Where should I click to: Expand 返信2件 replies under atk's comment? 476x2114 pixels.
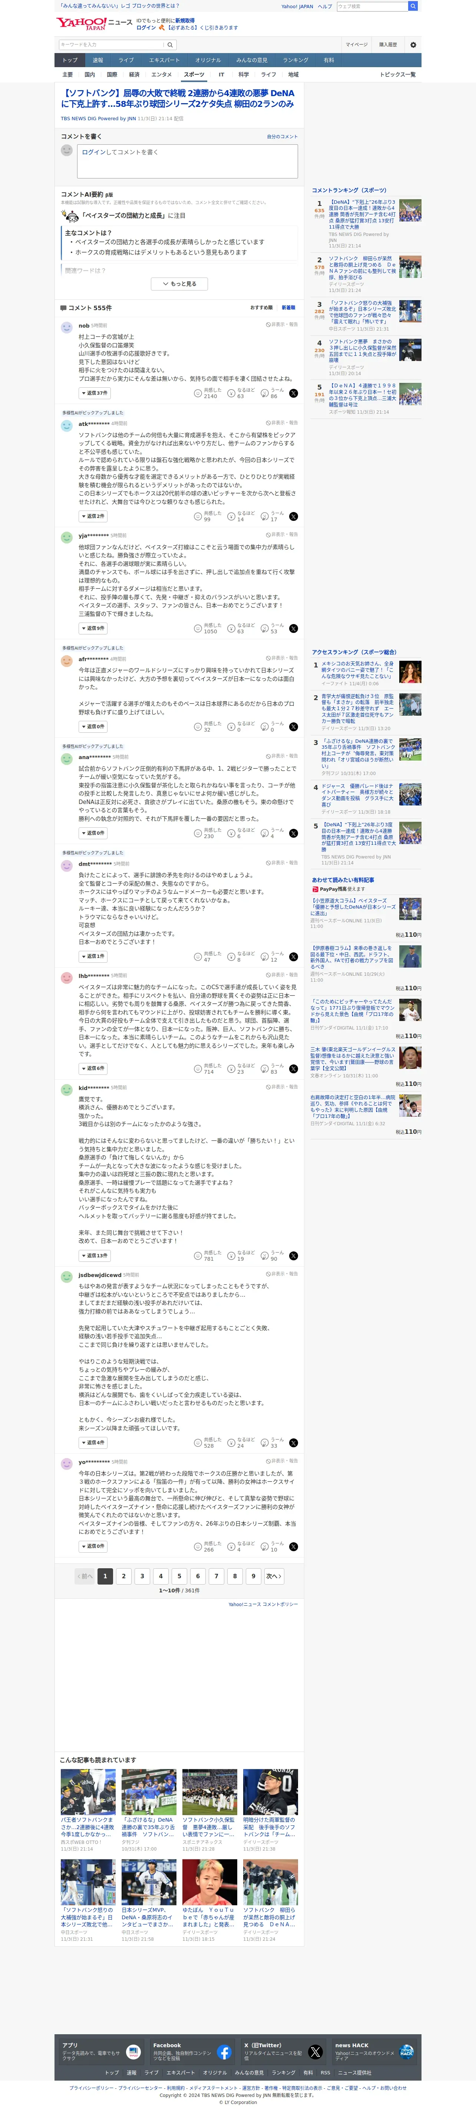point(93,516)
